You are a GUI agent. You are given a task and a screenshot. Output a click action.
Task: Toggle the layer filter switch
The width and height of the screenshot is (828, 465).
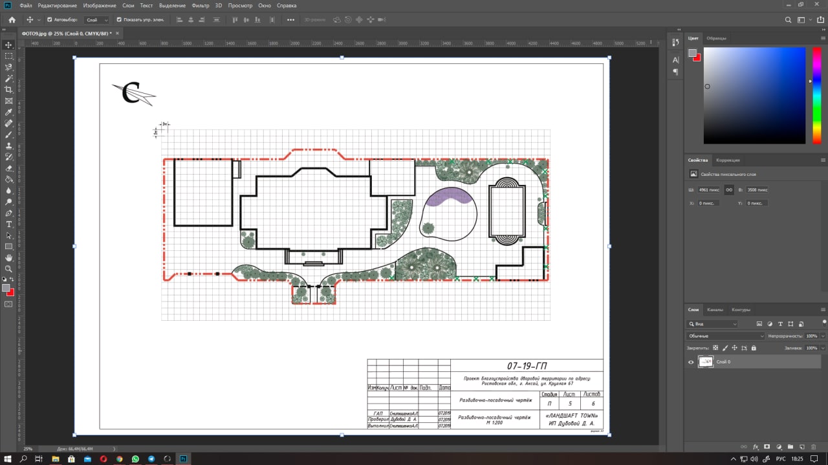(x=823, y=323)
